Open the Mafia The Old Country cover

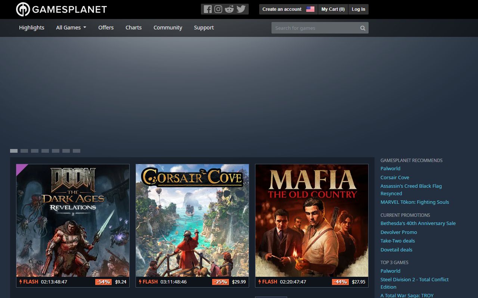point(312,221)
